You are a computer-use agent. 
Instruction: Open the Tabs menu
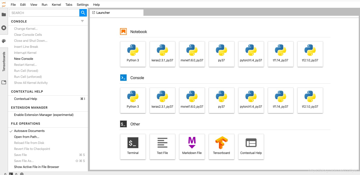(x=69, y=5)
